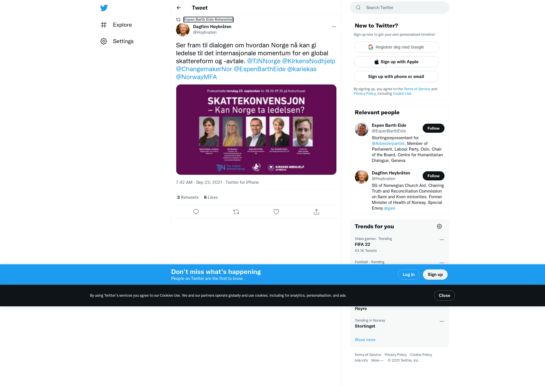The image size is (545, 386).
Task: Follow Espen Barth Eide
Action: point(433,128)
